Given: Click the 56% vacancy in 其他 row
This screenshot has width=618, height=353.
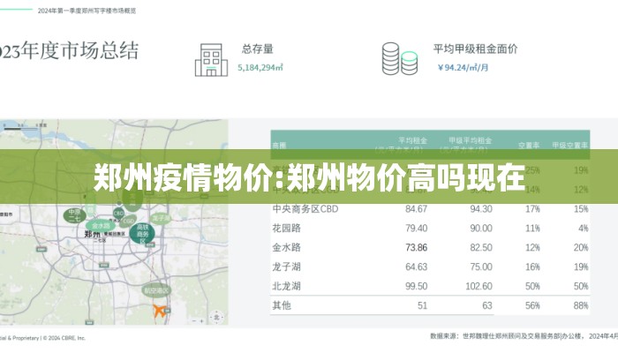Looking at the screenshot, I should click(532, 305).
